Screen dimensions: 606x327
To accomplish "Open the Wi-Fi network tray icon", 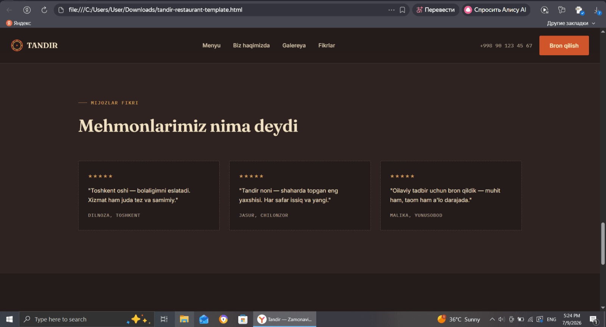I will 530,319.
